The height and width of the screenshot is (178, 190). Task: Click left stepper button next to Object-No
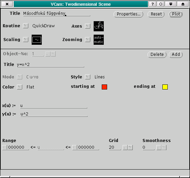click(x=48, y=54)
